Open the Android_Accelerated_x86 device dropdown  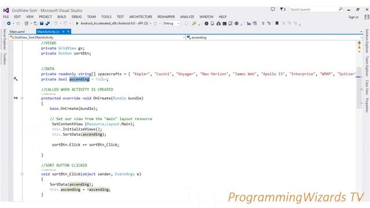pos(150,23)
